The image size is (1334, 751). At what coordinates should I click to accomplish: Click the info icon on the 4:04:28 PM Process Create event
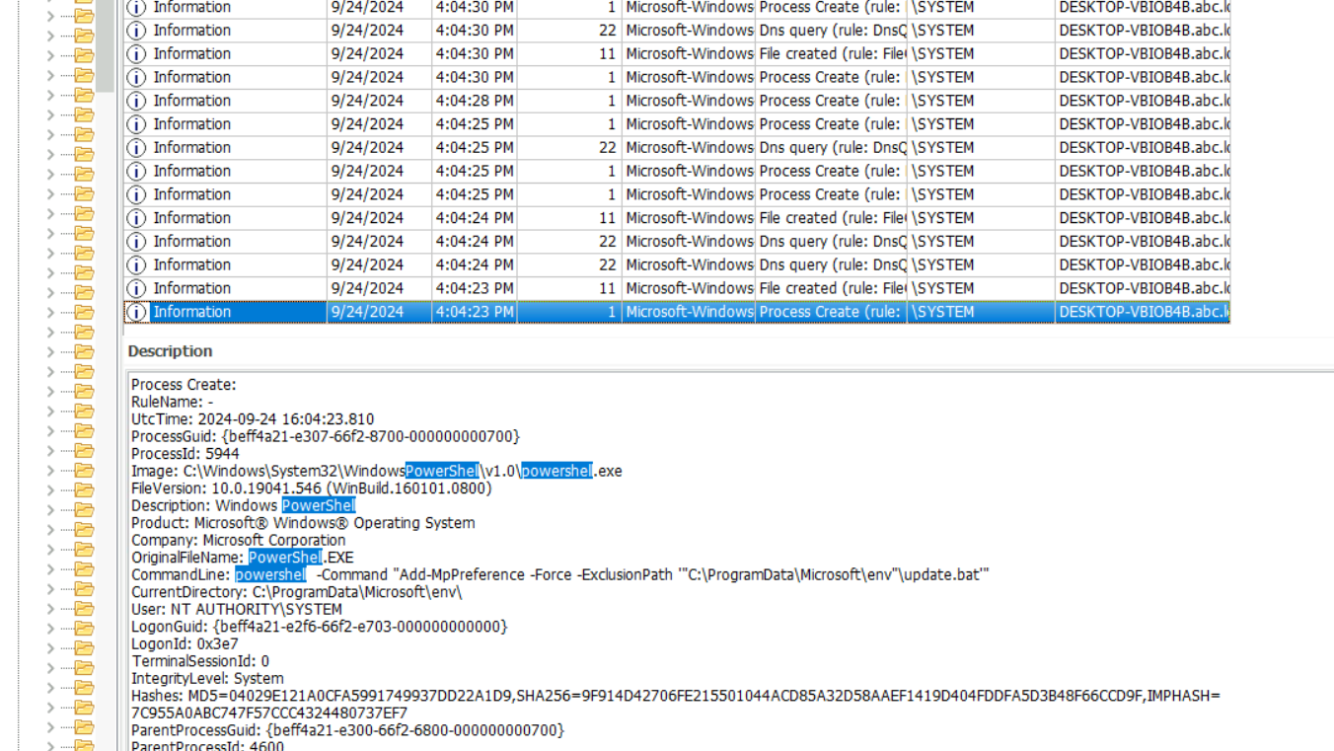pyautogui.click(x=137, y=101)
